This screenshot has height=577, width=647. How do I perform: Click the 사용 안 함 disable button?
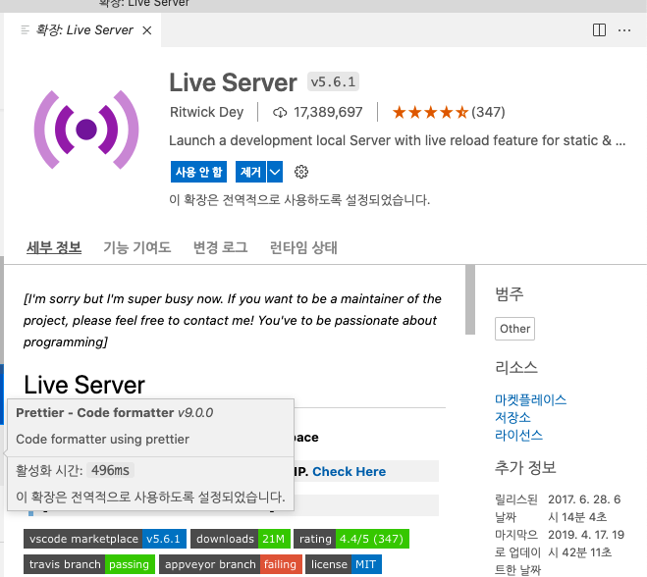click(x=198, y=172)
